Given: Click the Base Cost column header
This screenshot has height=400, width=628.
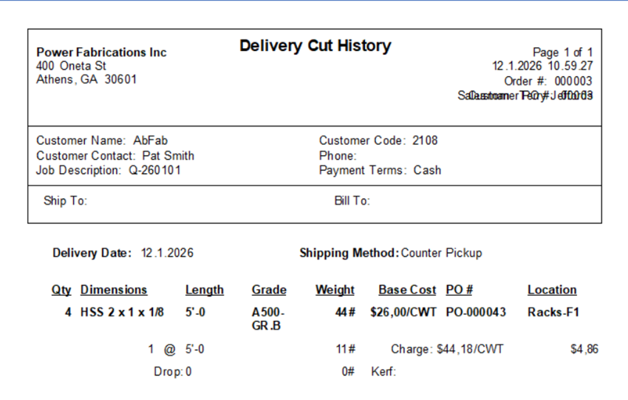Looking at the screenshot, I should pos(407,290).
